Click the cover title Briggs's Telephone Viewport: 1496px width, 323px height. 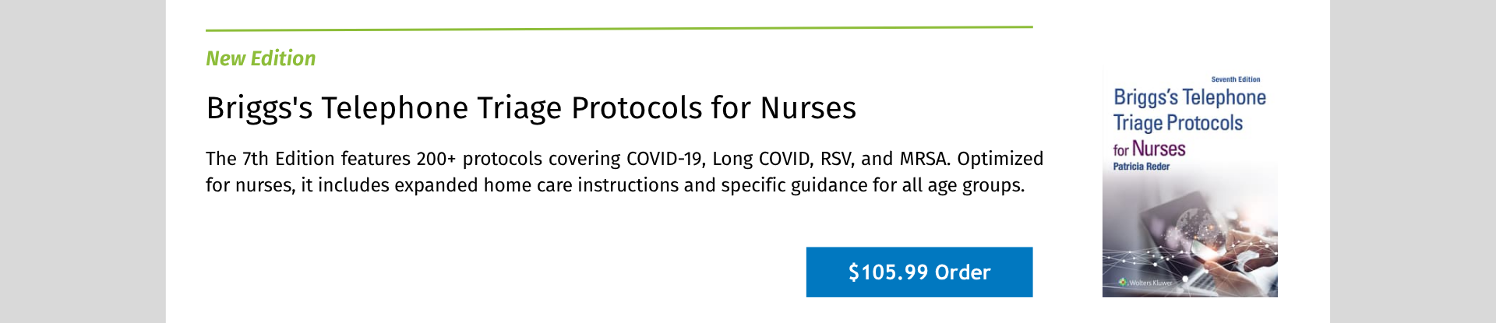[1189, 97]
